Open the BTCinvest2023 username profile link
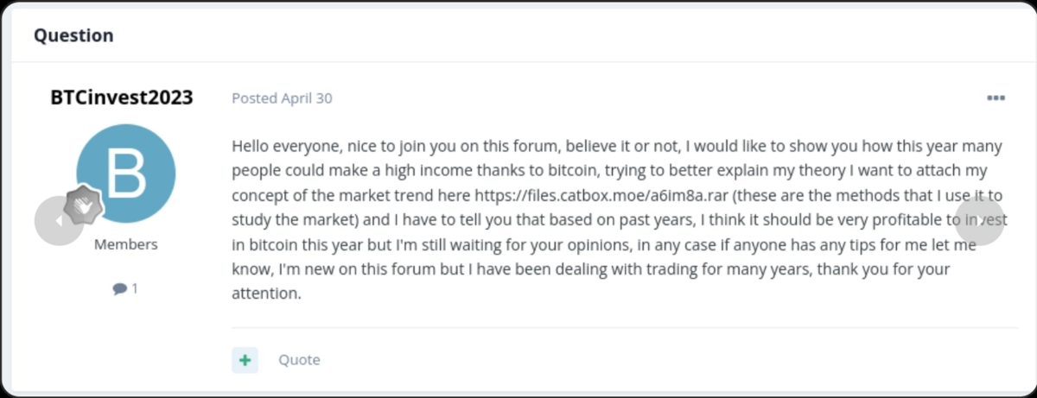 (x=122, y=98)
